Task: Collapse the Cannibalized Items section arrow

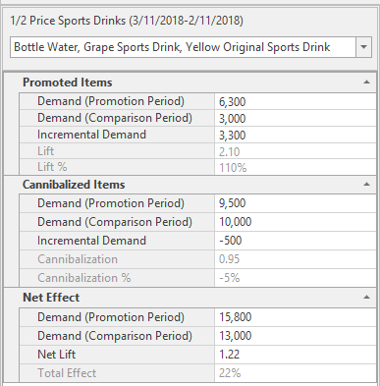Action: [366, 185]
